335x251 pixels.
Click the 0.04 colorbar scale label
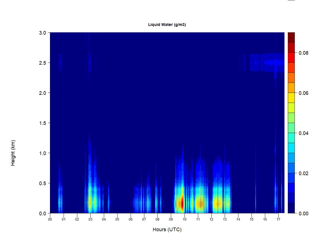coord(303,133)
